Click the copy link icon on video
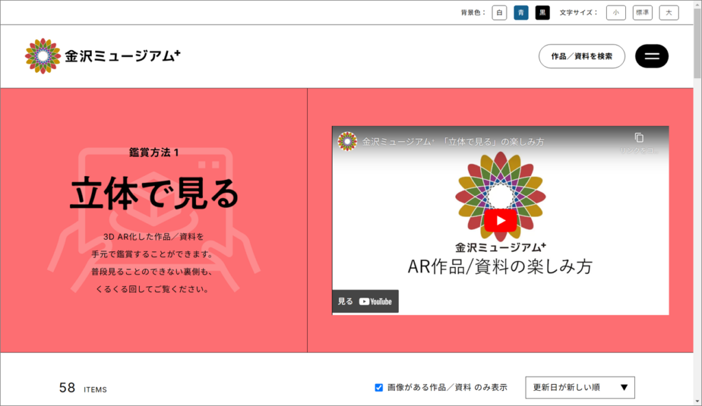The width and height of the screenshot is (702, 406). click(x=639, y=138)
